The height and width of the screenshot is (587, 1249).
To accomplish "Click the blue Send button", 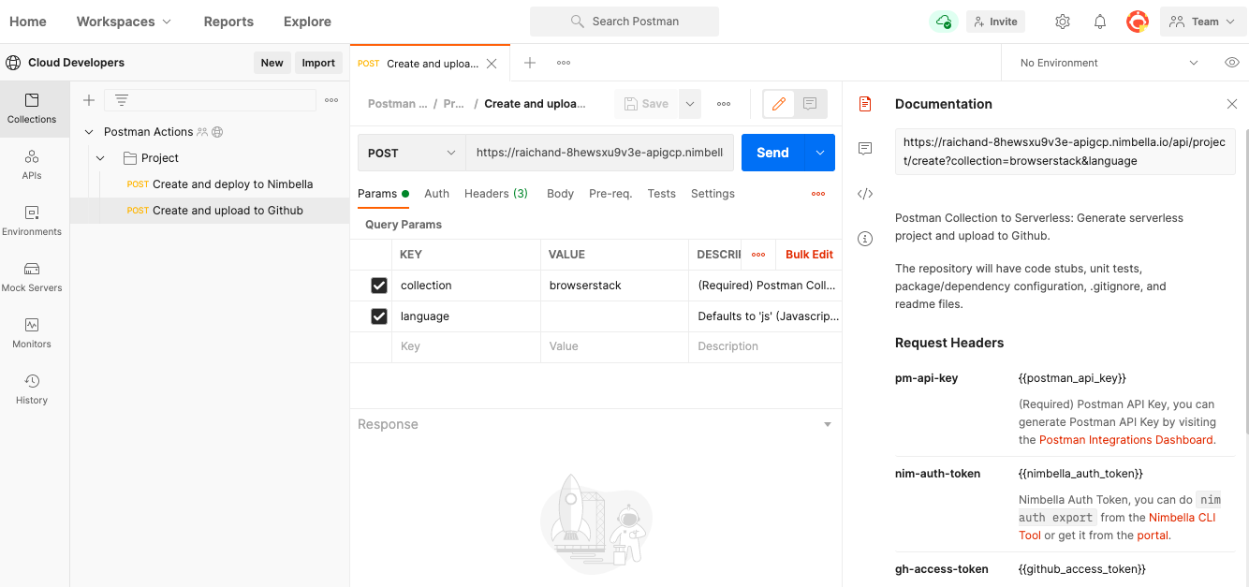I will click(773, 153).
